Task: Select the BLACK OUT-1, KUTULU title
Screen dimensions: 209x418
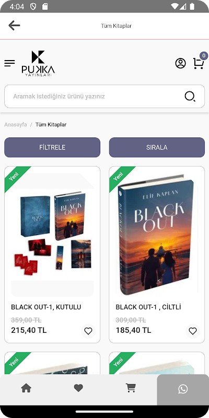Action: point(46,307)
